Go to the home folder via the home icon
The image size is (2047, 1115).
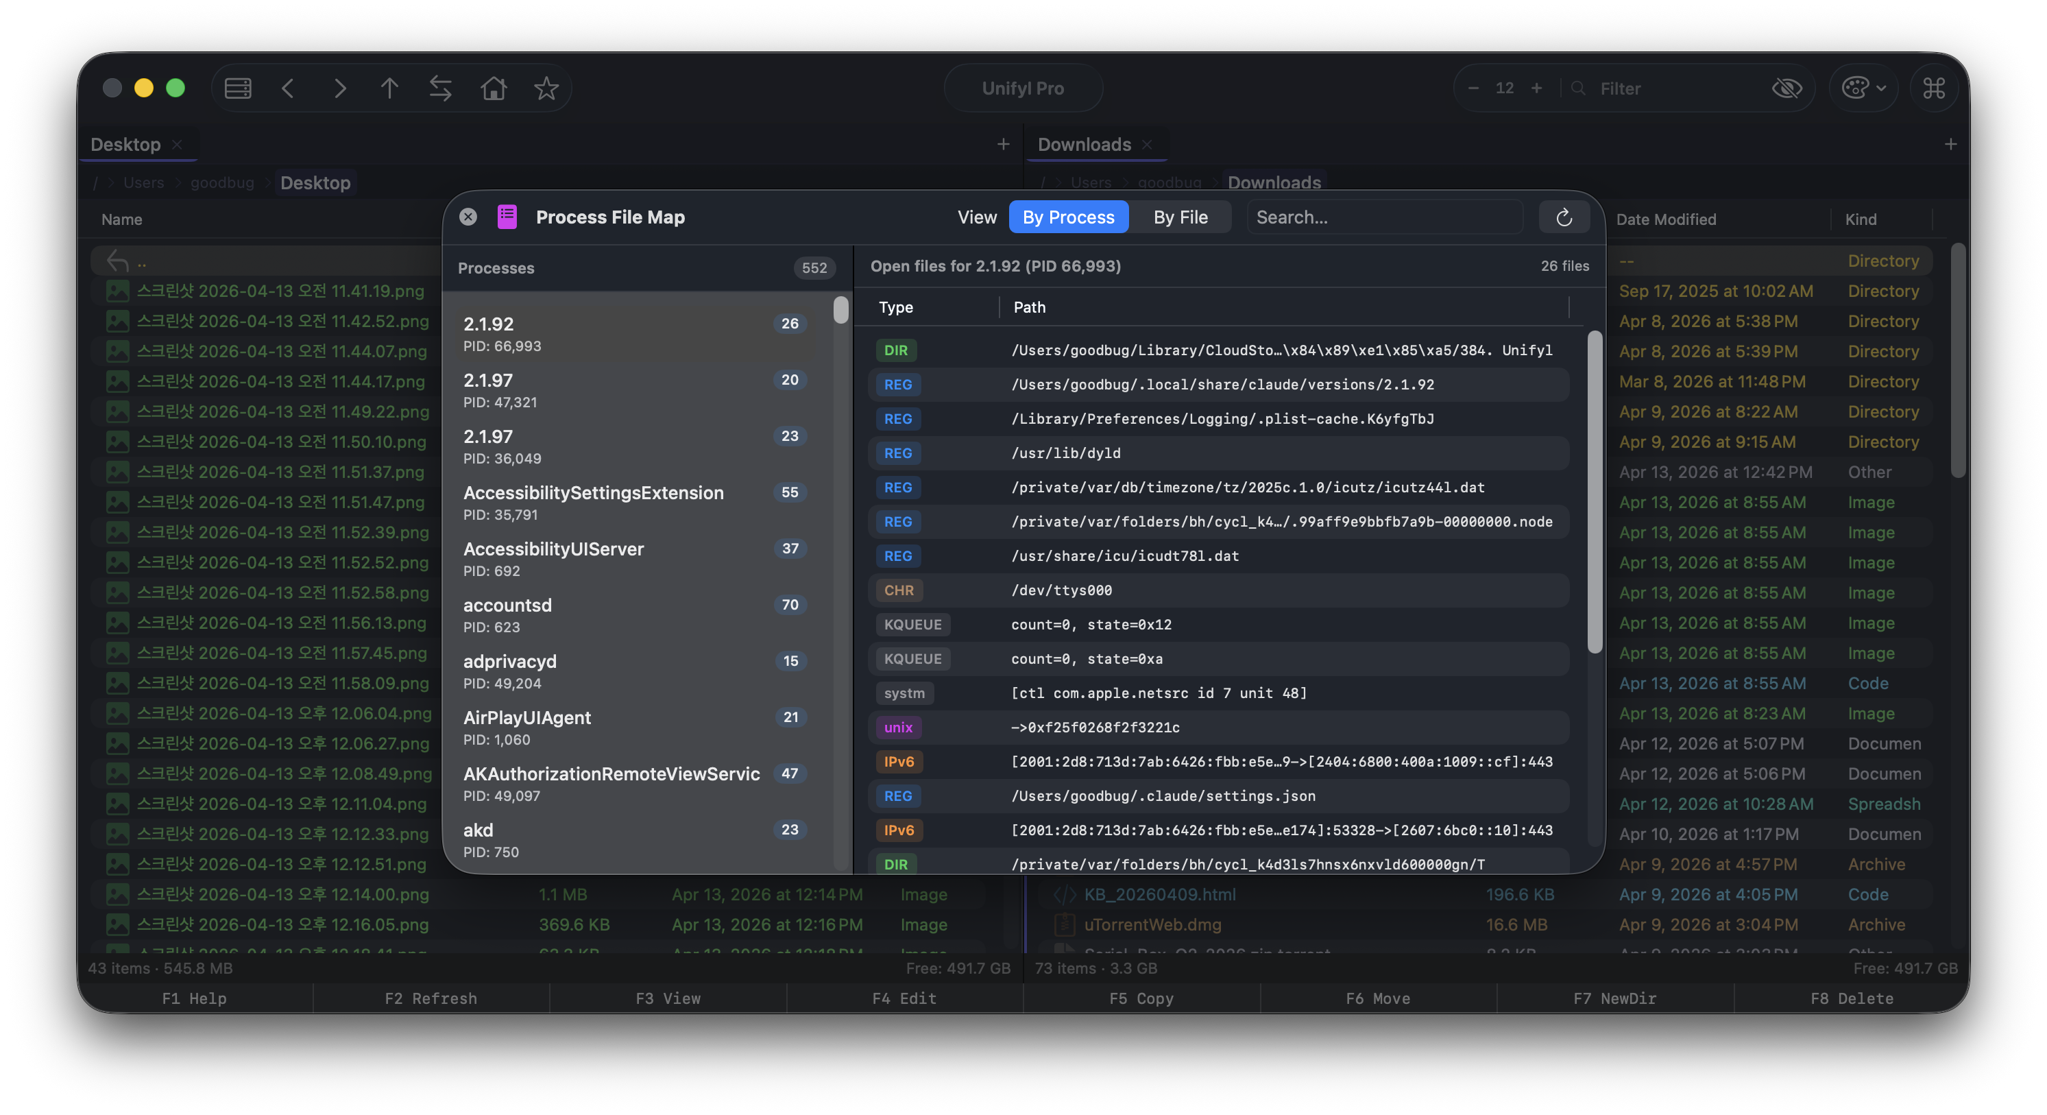[x=493, y=88]
